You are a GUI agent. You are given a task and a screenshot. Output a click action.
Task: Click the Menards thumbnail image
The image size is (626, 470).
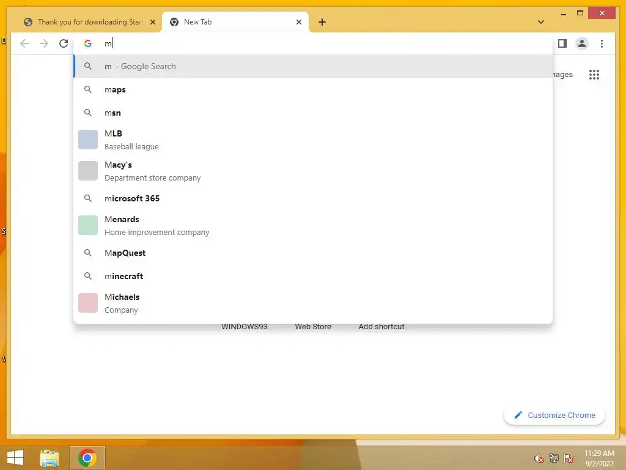(x=88, y=225)
